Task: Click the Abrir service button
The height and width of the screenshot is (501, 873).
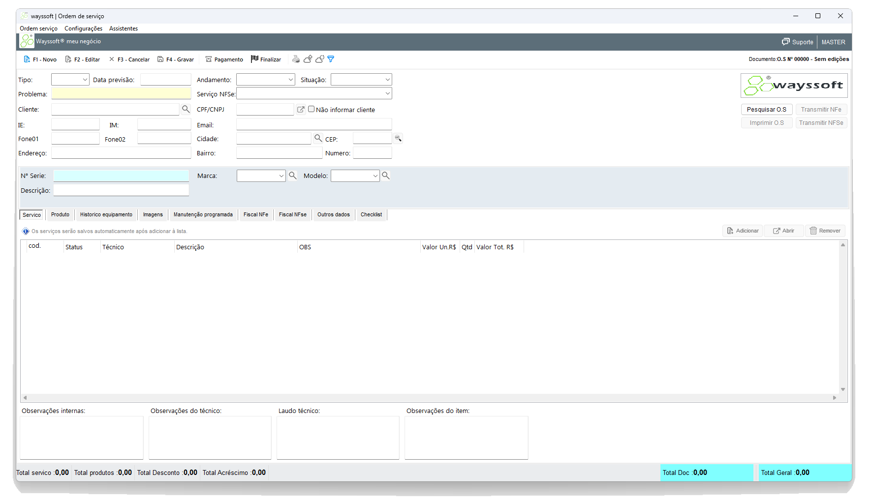Action: [783, 231]
